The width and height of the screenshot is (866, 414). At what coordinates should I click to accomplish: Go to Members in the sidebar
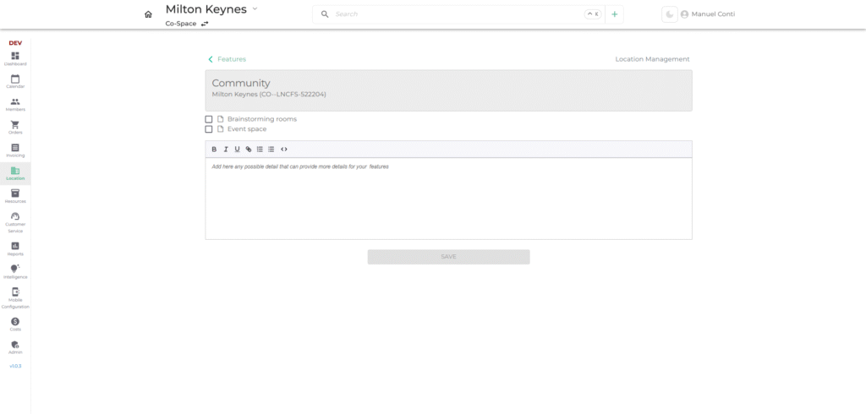15,104
